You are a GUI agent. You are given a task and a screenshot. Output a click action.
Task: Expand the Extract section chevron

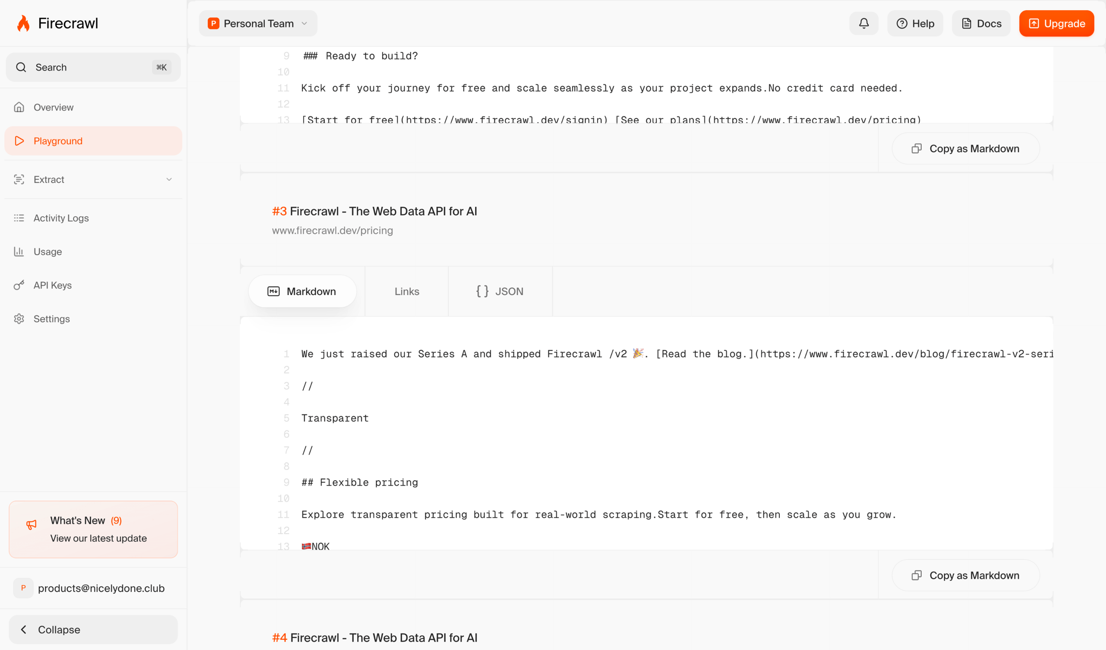(x=169, y=180)
